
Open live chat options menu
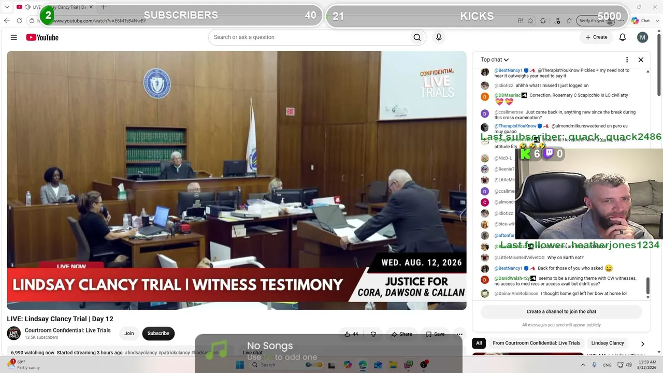coord(627,60)
